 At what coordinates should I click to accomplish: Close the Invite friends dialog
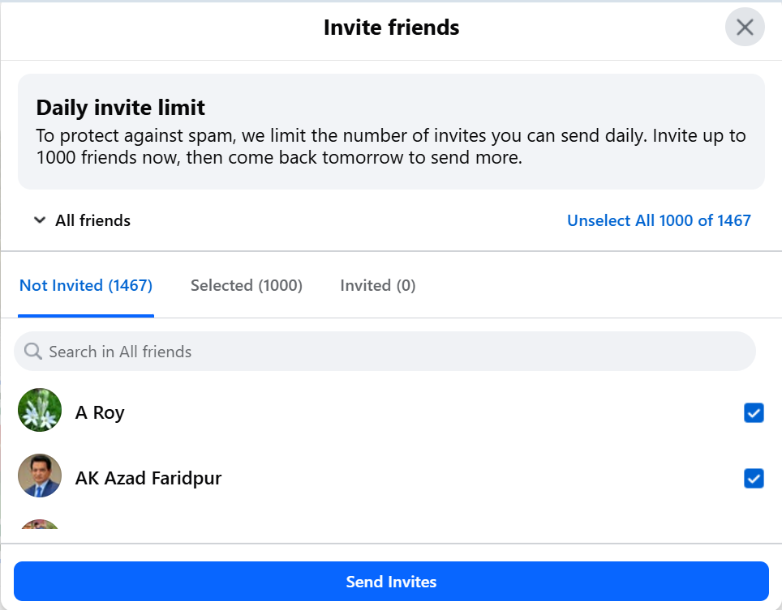[x=745, y=28]
